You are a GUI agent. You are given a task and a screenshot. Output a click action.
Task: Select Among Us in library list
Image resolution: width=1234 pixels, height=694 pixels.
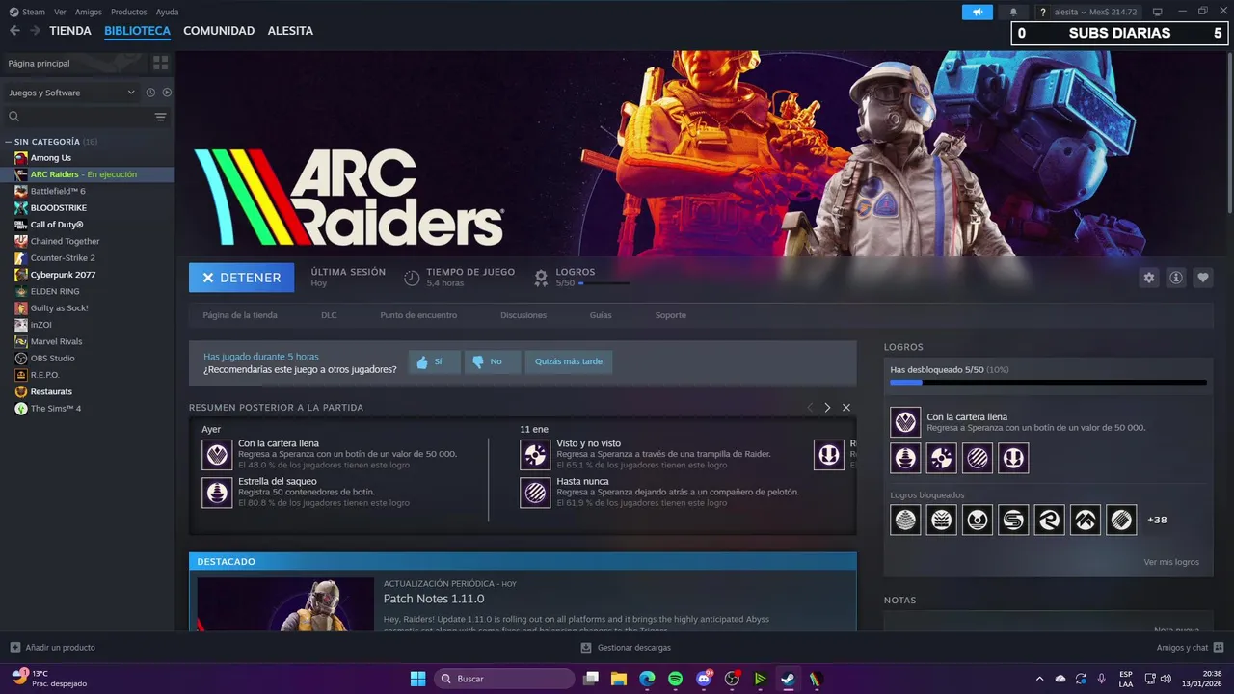(x=87, y=158)
